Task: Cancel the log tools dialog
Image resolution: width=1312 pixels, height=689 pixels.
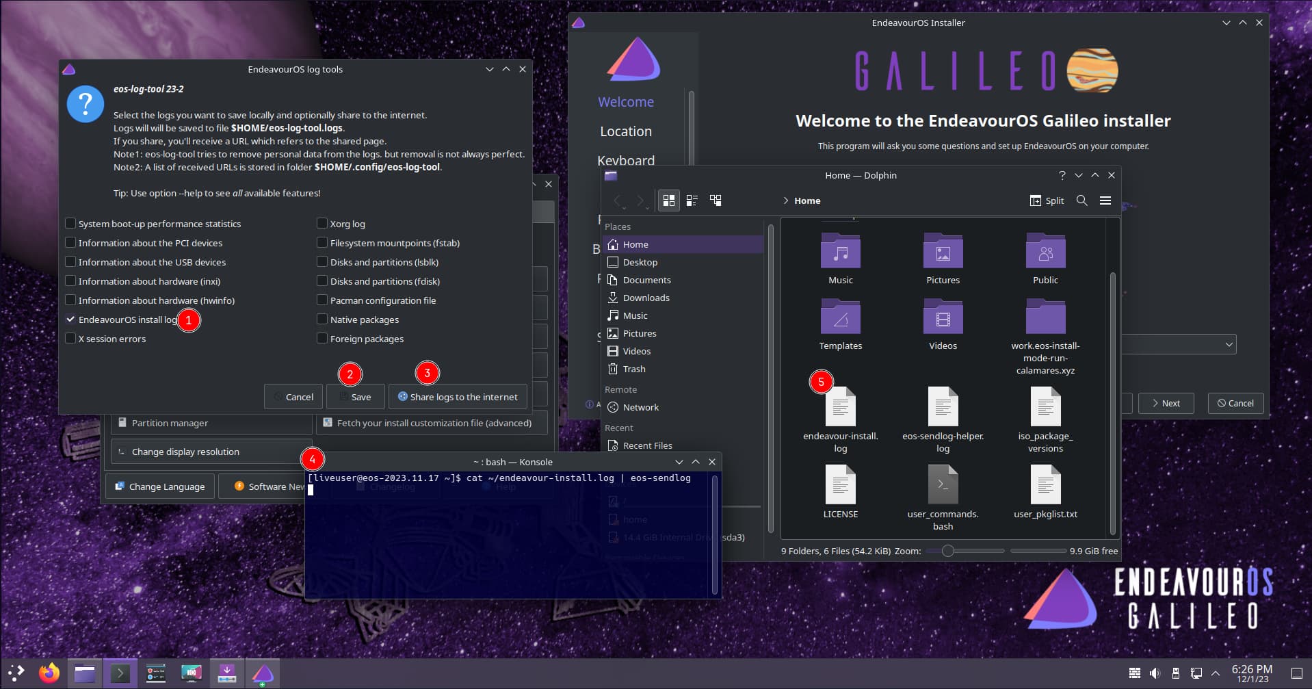Action: click(x=293, y=397)
